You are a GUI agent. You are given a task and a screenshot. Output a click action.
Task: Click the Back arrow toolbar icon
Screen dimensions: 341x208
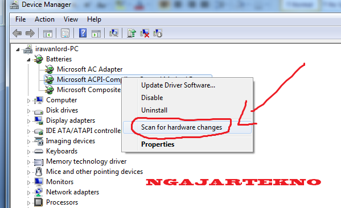click(x=17, y=33)
